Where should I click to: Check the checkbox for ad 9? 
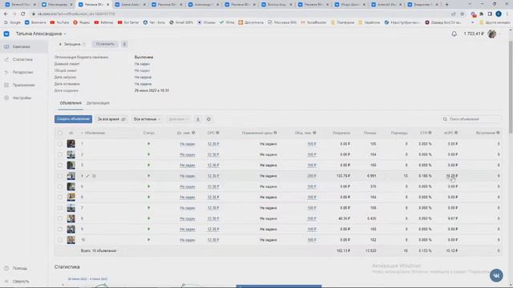(x=60, y=230)
